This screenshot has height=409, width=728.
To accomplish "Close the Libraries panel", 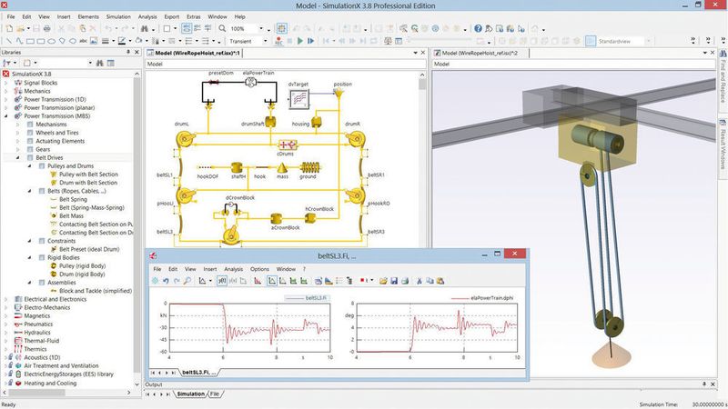I will click(137, 53).
